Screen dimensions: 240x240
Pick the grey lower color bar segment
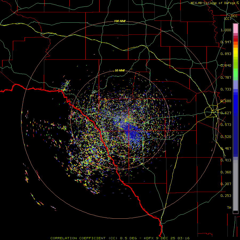235,185
